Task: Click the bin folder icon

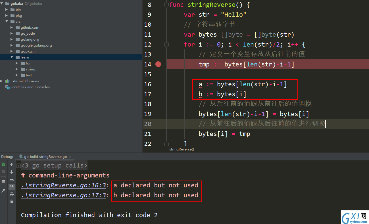Action: point(12,10)
